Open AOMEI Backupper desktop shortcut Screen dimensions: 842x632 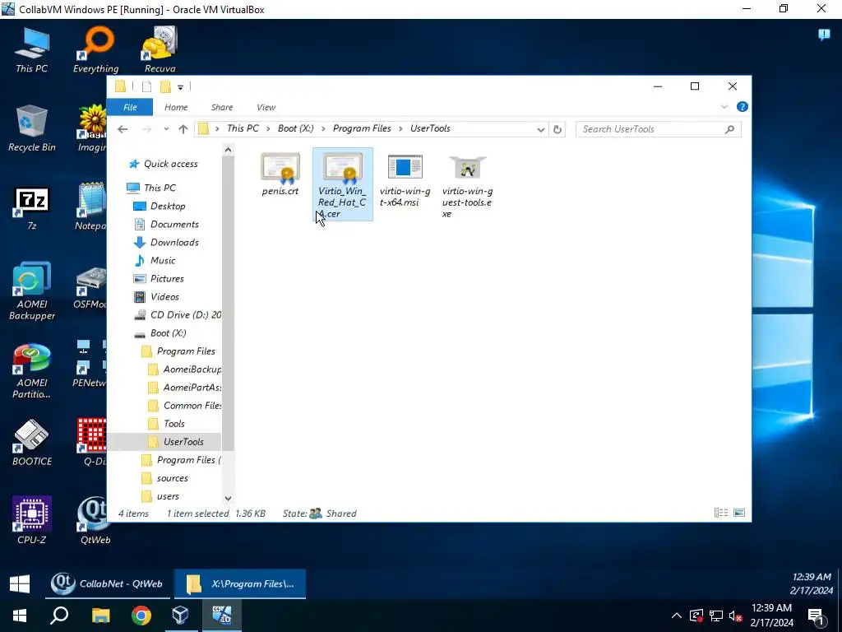[x=31, y=291]
